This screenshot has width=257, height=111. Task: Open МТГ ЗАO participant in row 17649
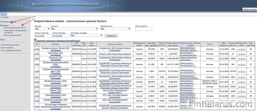pos(115,96)
